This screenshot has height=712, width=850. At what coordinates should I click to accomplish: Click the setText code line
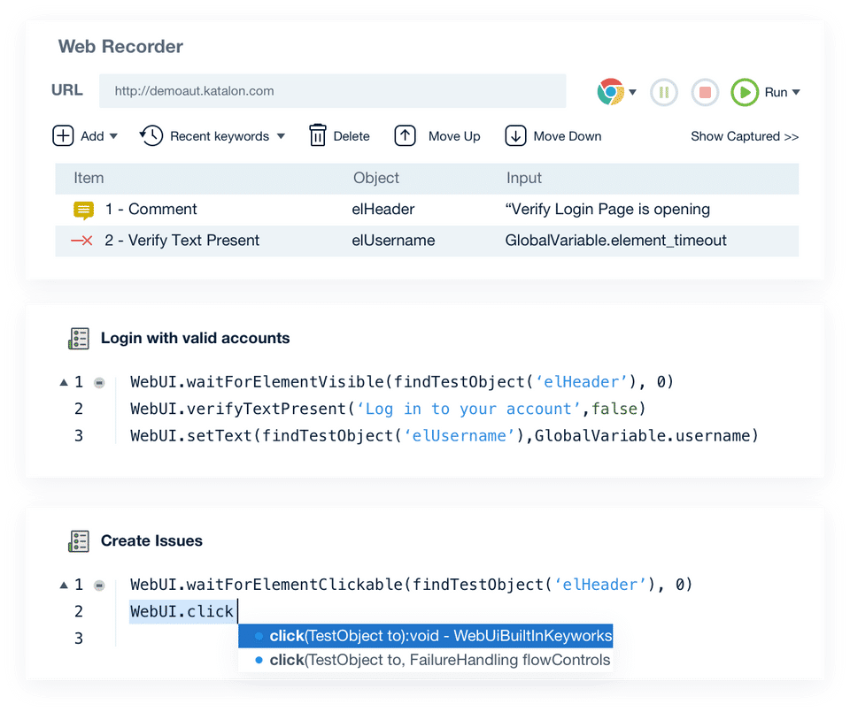point(444,435)
